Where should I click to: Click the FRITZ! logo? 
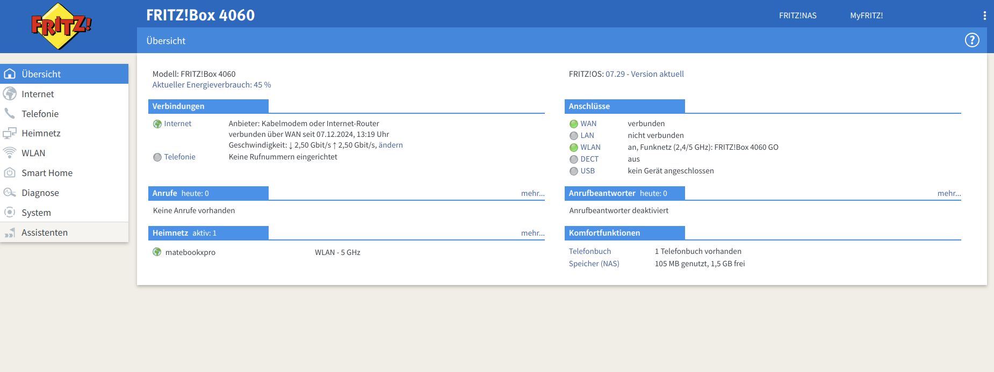click(61, 26)
